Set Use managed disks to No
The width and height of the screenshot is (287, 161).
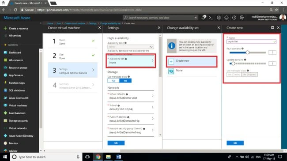click(x=113, y=81)
